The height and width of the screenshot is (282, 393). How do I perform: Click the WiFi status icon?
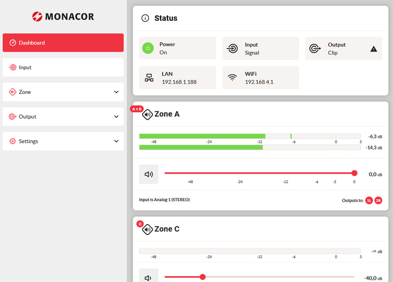coord(232,77)
